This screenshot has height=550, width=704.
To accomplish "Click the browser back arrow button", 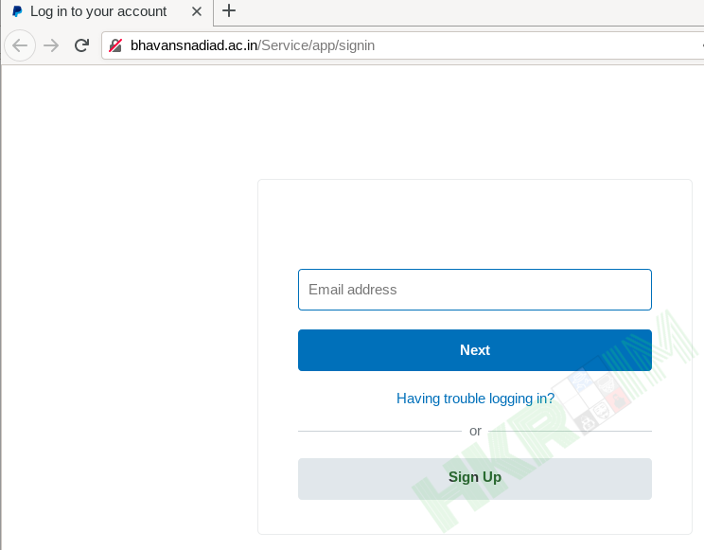I will [20, 45].
